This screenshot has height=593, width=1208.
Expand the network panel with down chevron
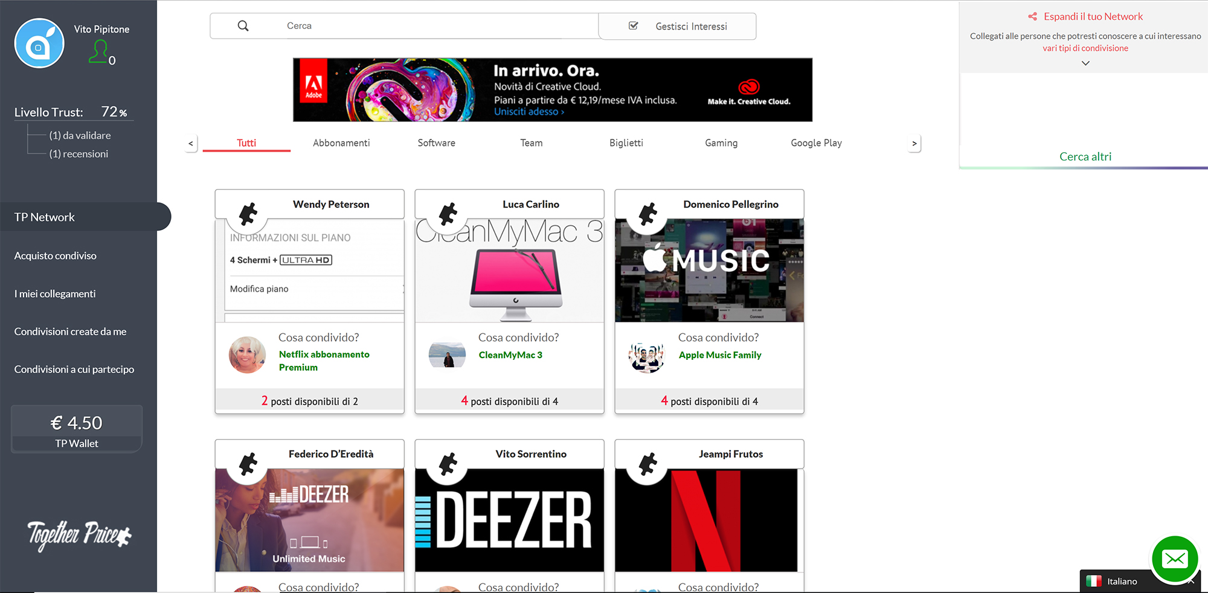coord(1085,63)
